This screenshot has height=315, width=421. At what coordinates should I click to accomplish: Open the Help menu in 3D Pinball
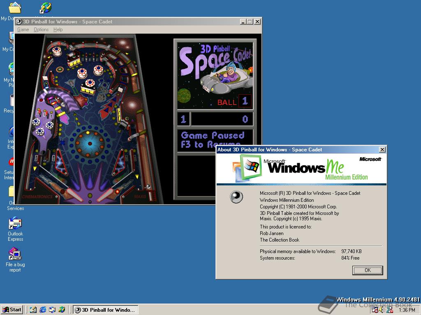pos(58,30)
